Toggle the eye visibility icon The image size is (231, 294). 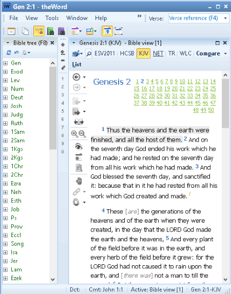(x=79, y=147)
